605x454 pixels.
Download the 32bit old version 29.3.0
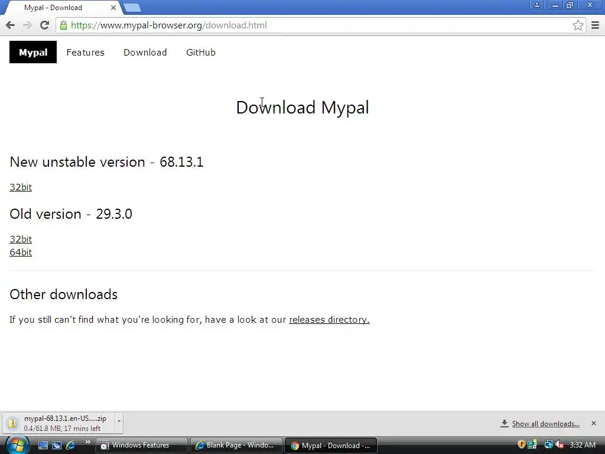[x=21, y=239]
